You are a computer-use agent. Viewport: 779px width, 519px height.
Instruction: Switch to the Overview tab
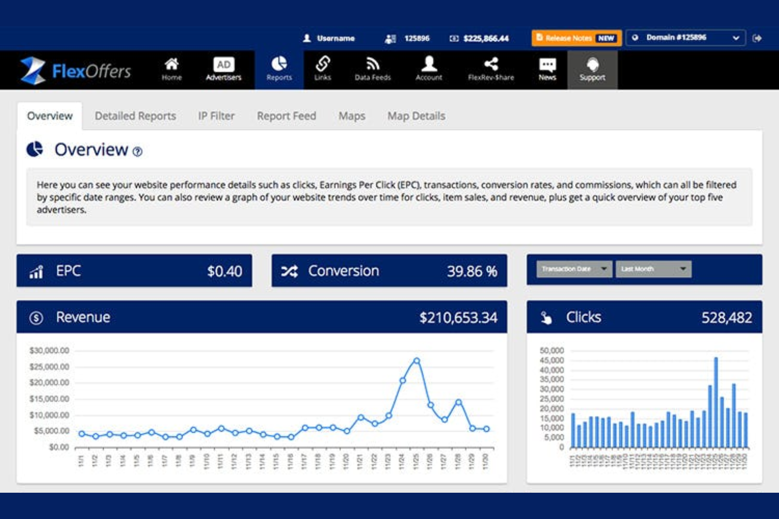[x=49, y=116]
